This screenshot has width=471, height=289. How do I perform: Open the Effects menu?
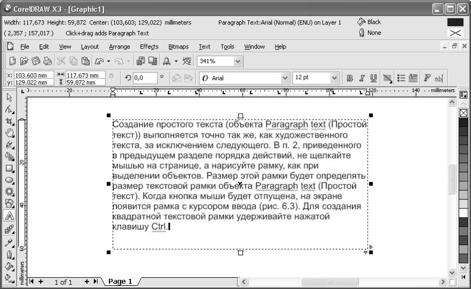tap(149, 46)
